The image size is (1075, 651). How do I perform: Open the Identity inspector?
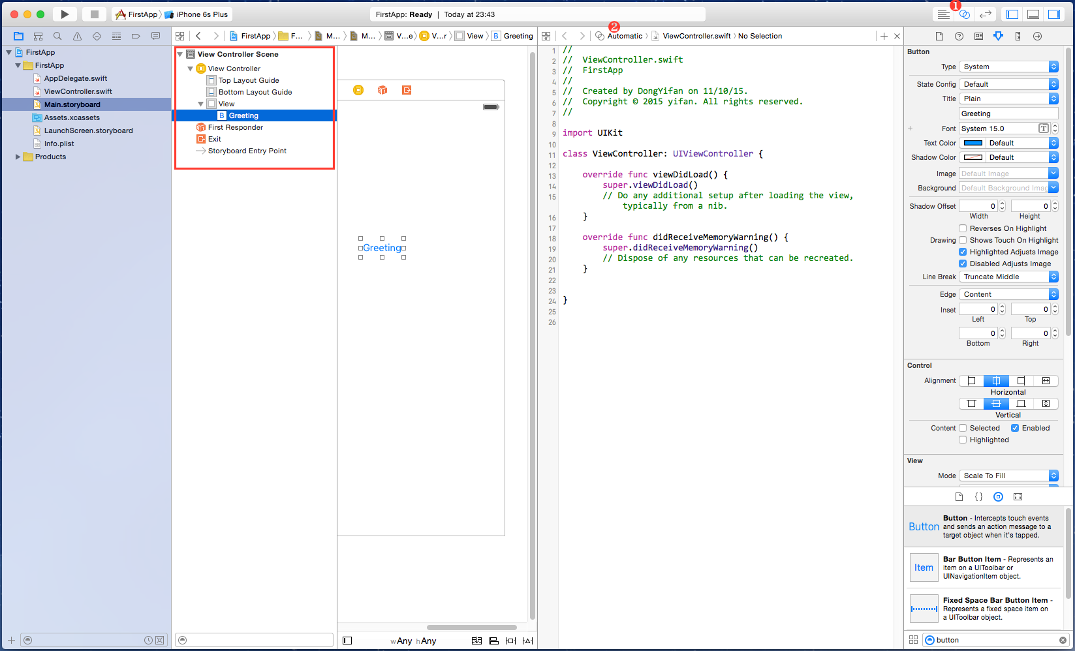(978, 37)
